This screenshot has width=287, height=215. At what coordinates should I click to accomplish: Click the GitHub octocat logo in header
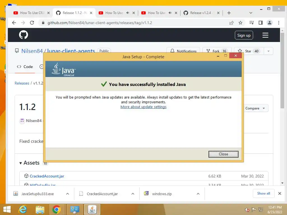click(24, 35)
